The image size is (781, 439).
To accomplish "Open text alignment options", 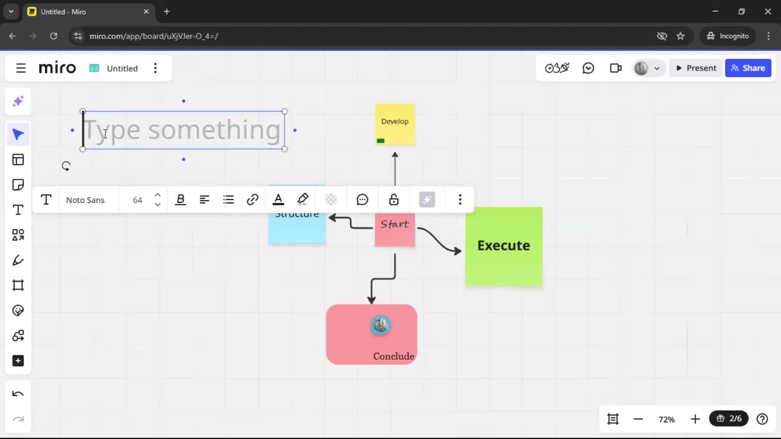I will (204, 200).
